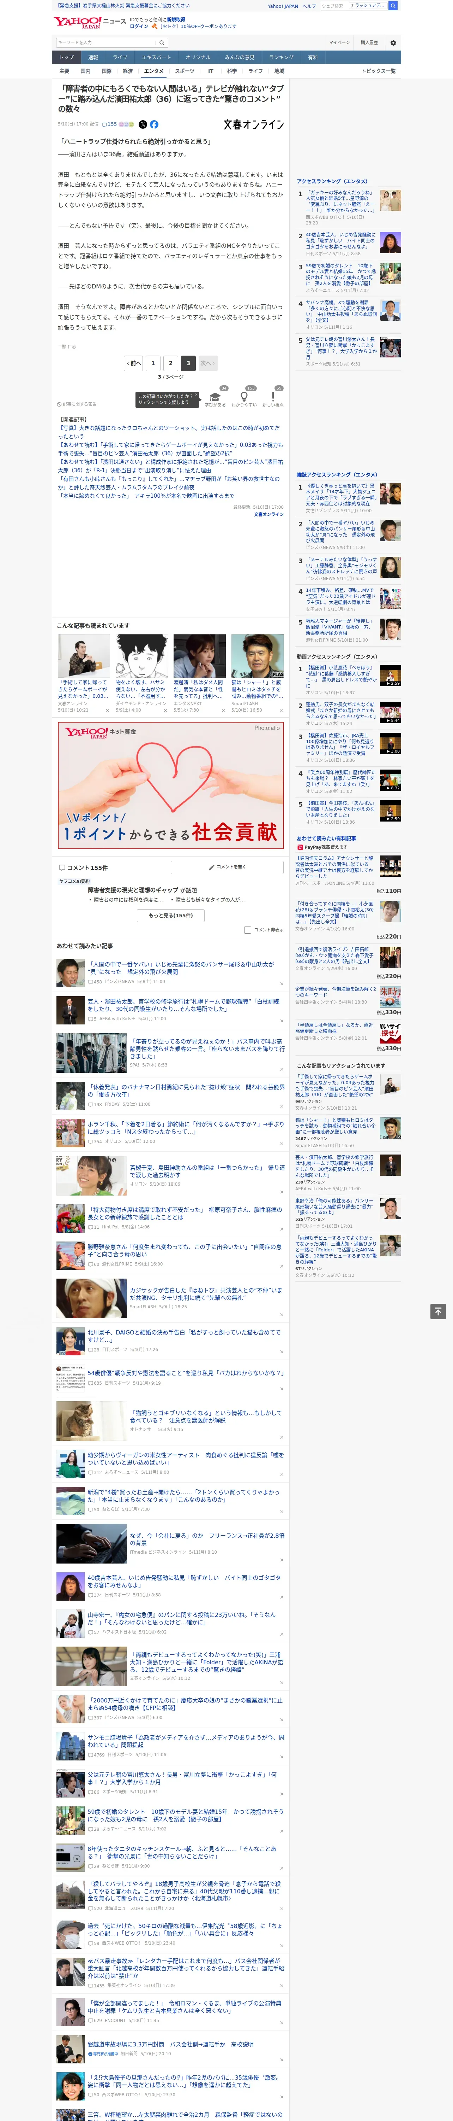Open the settings gear icon

coord(393,43)
